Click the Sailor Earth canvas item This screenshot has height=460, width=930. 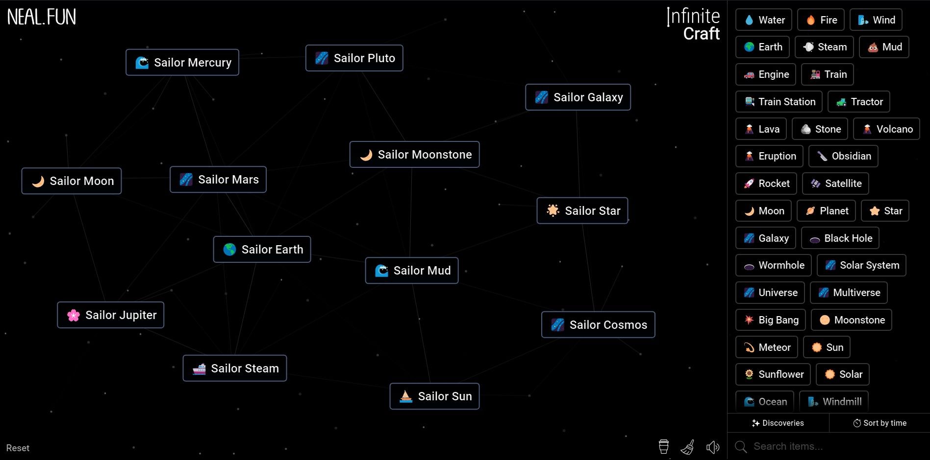click(x=262, y=250)
